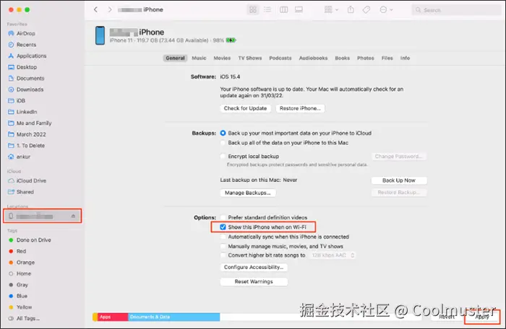
Task: Go back with the left chevron
Action: pos(96,9)
